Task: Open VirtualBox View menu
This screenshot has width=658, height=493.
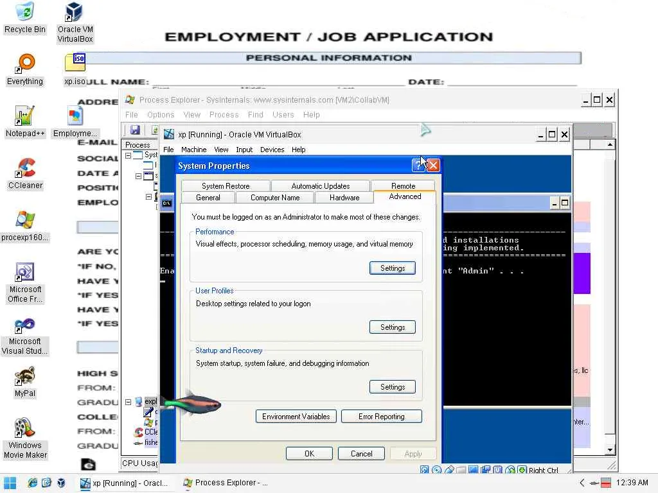Action: [x=221, y=150]
